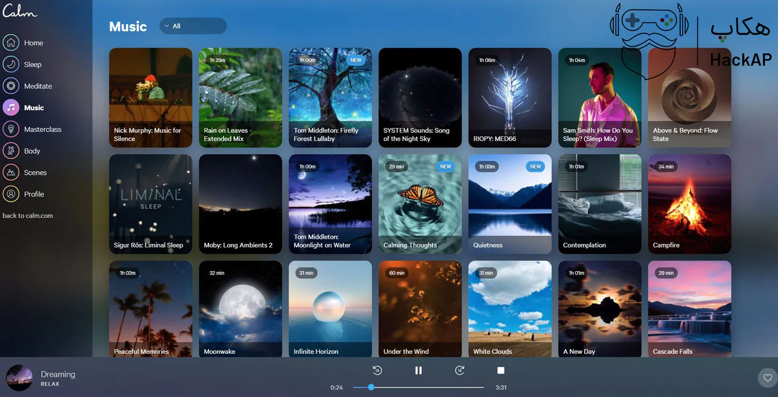Open the White Clouds card
Viewport: 778px width, 397px height.
[510, 309]
